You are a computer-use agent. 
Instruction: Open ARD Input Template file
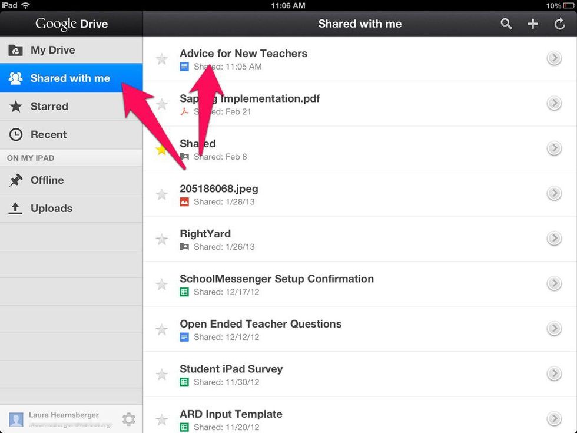click(x=231, y=414)
